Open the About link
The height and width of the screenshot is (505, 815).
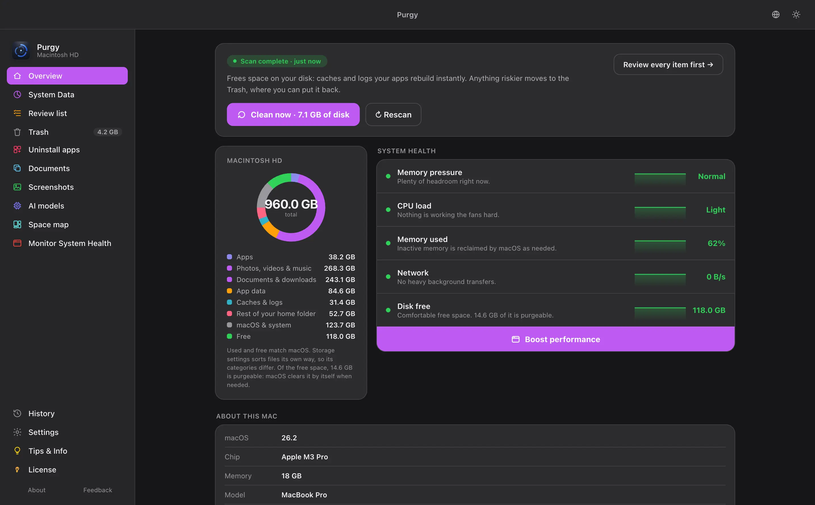pos(37,490)
